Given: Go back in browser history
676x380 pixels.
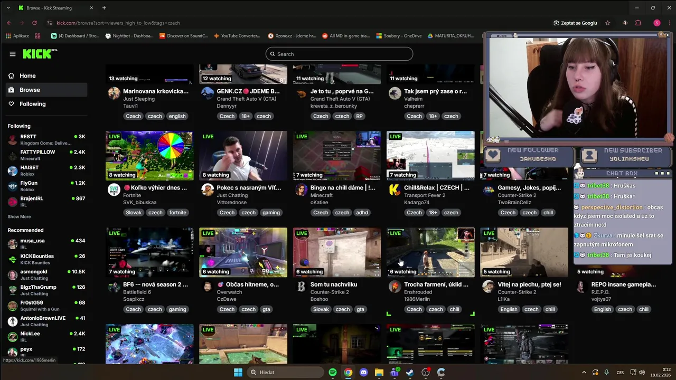Looking at the screenshot, I should pos(9,23).
